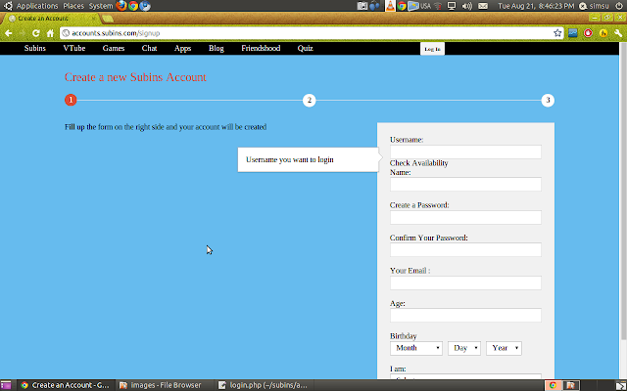Click the Name input field
The height and width of the screenshot is (391, 627).
[x=465, y=185]
